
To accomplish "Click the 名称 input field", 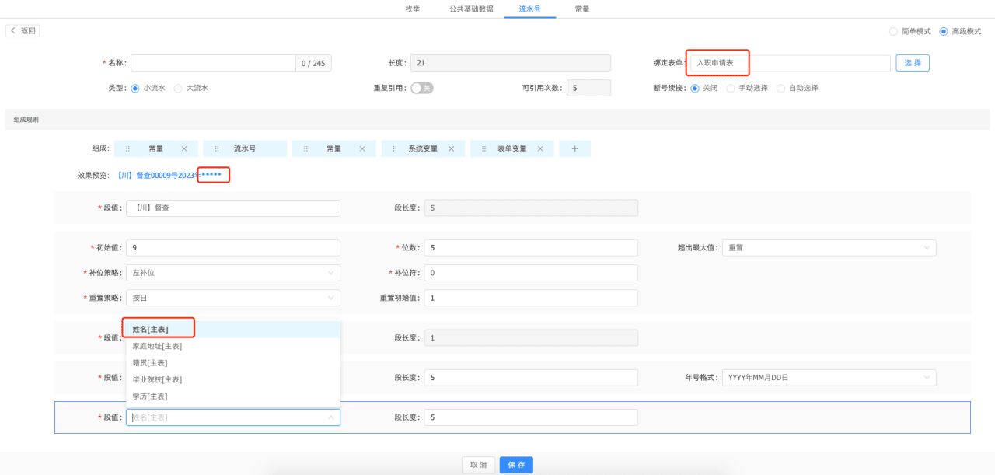I will (x=213, y=63).
